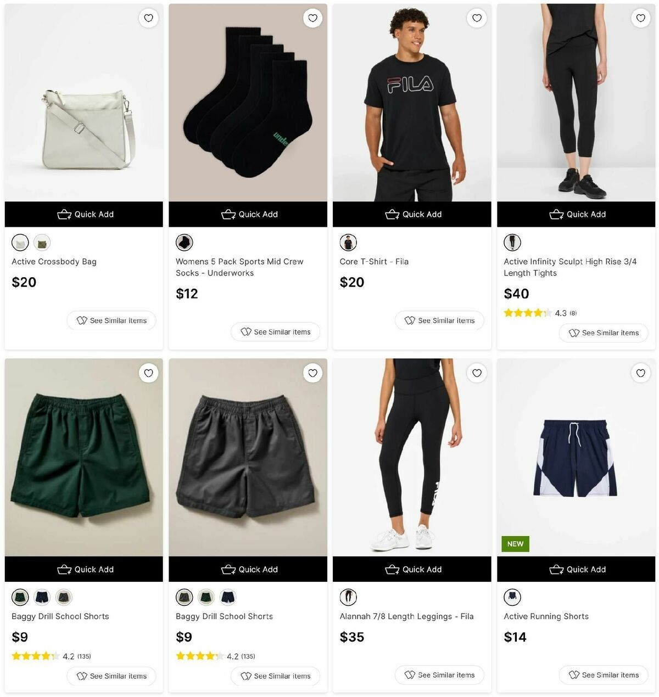Favorite the green Baggy Drill School Shorts
This screenshot has height=697, width=659.
click(x=148, y=373)
